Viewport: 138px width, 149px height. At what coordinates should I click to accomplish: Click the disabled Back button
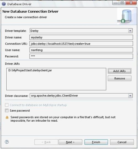(46, 142)
